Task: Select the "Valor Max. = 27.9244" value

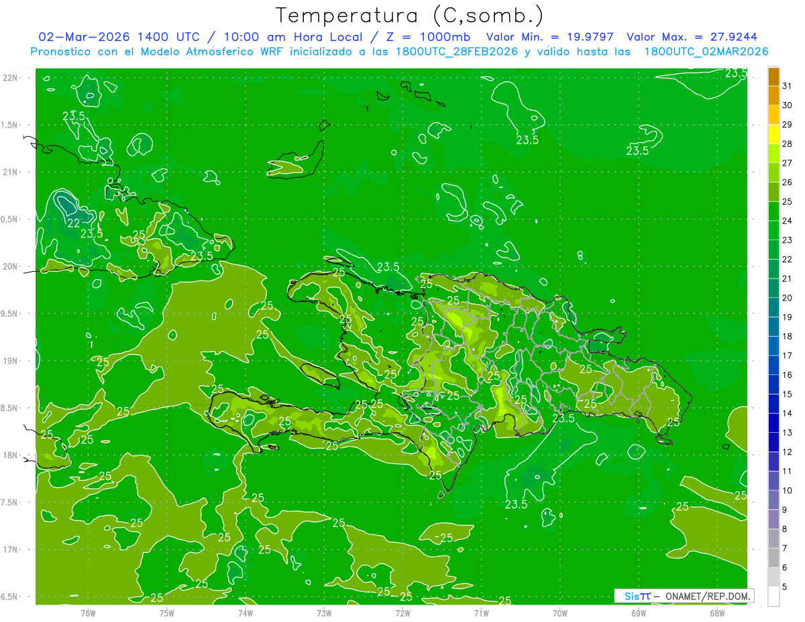Action: (x=692, y=37)
